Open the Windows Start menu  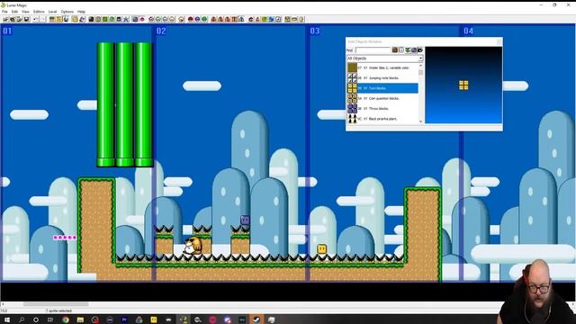pos(7,319)
